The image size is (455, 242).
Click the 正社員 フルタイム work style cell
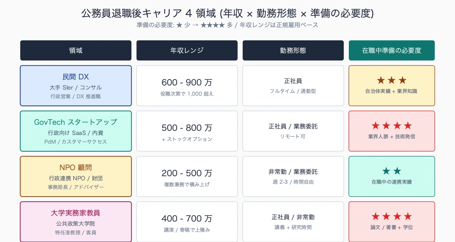pos(293,86)
